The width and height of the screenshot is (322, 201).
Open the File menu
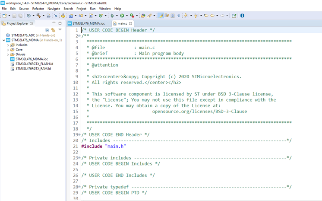(x=4, y=9)
